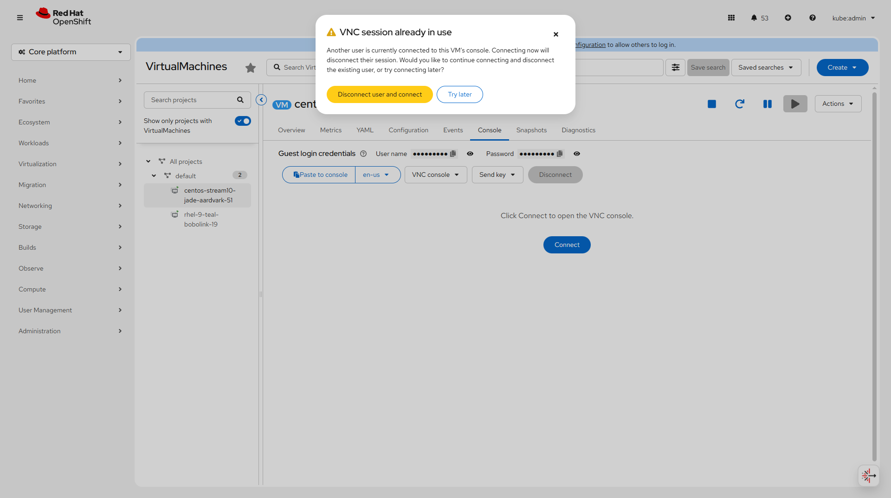The height and width of the screenshot is (498, 891).
Task: Switch to the Overview tab
Action: [x=291, y=130]
